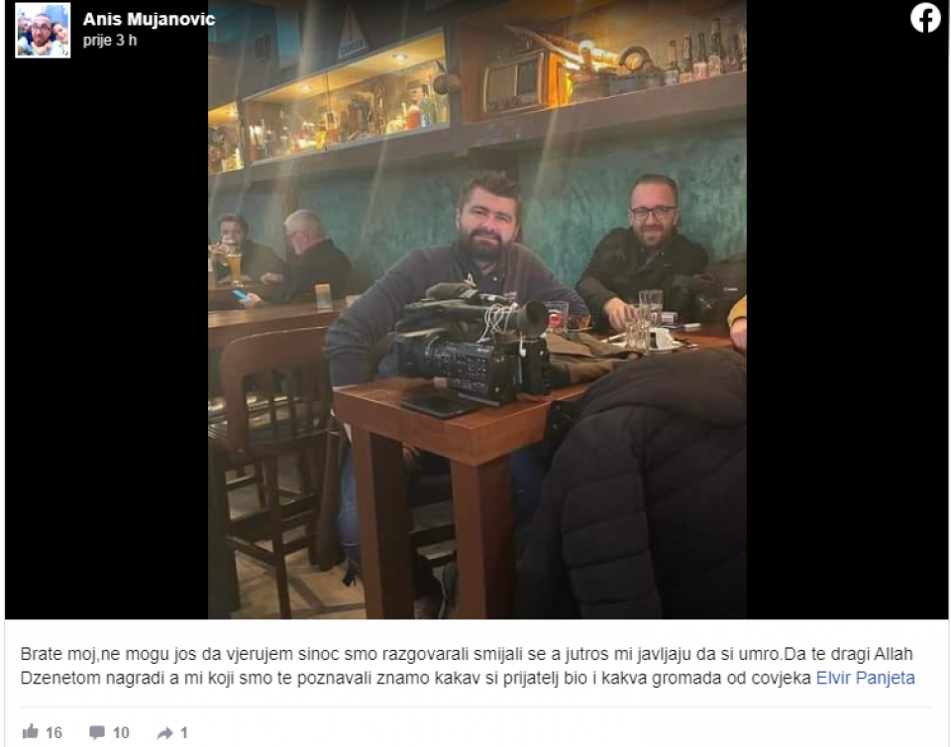Viewport: 951px width, 747px height.
Task: Open the tagged Elvir Panjeta link
Action: coord(866,678)
